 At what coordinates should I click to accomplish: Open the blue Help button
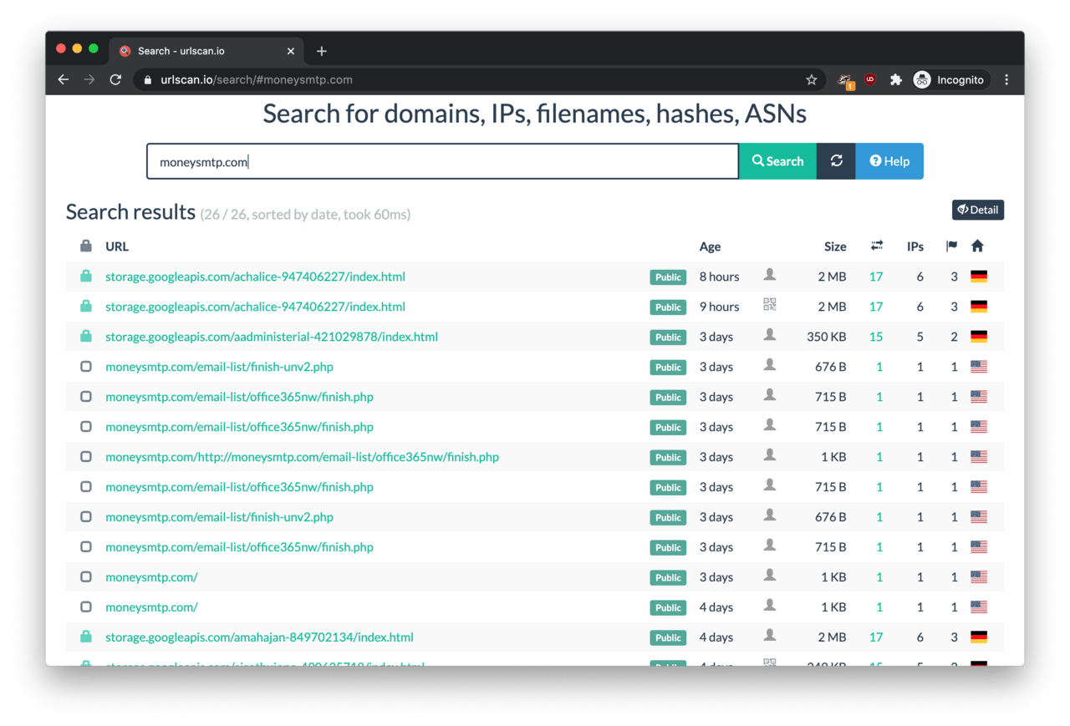889,161
